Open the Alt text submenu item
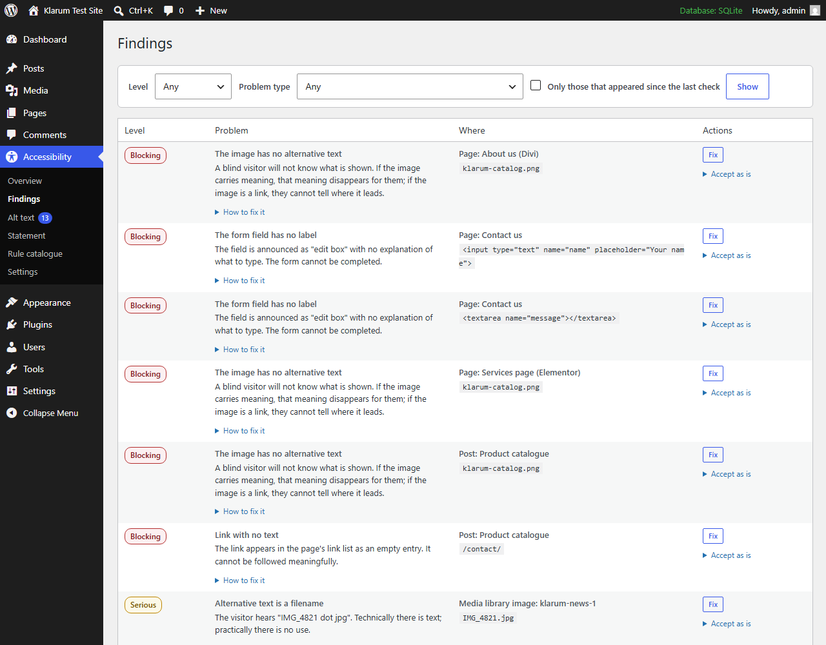The width and height of the screenshot is (826, 645). click(x=21, y=218)
